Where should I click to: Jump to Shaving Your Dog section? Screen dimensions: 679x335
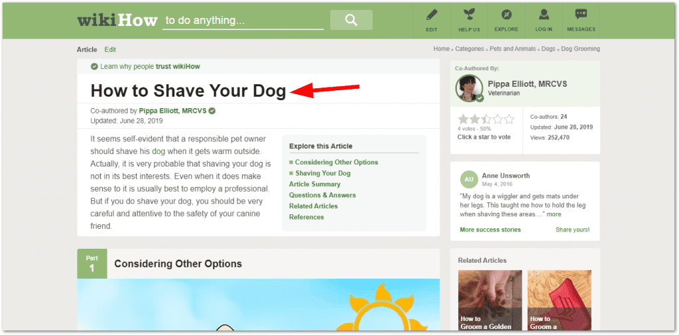323,173
